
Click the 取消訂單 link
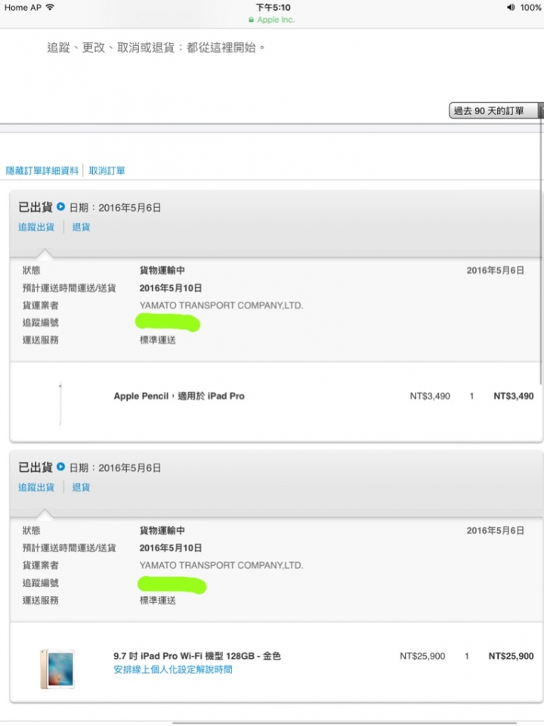107,171
